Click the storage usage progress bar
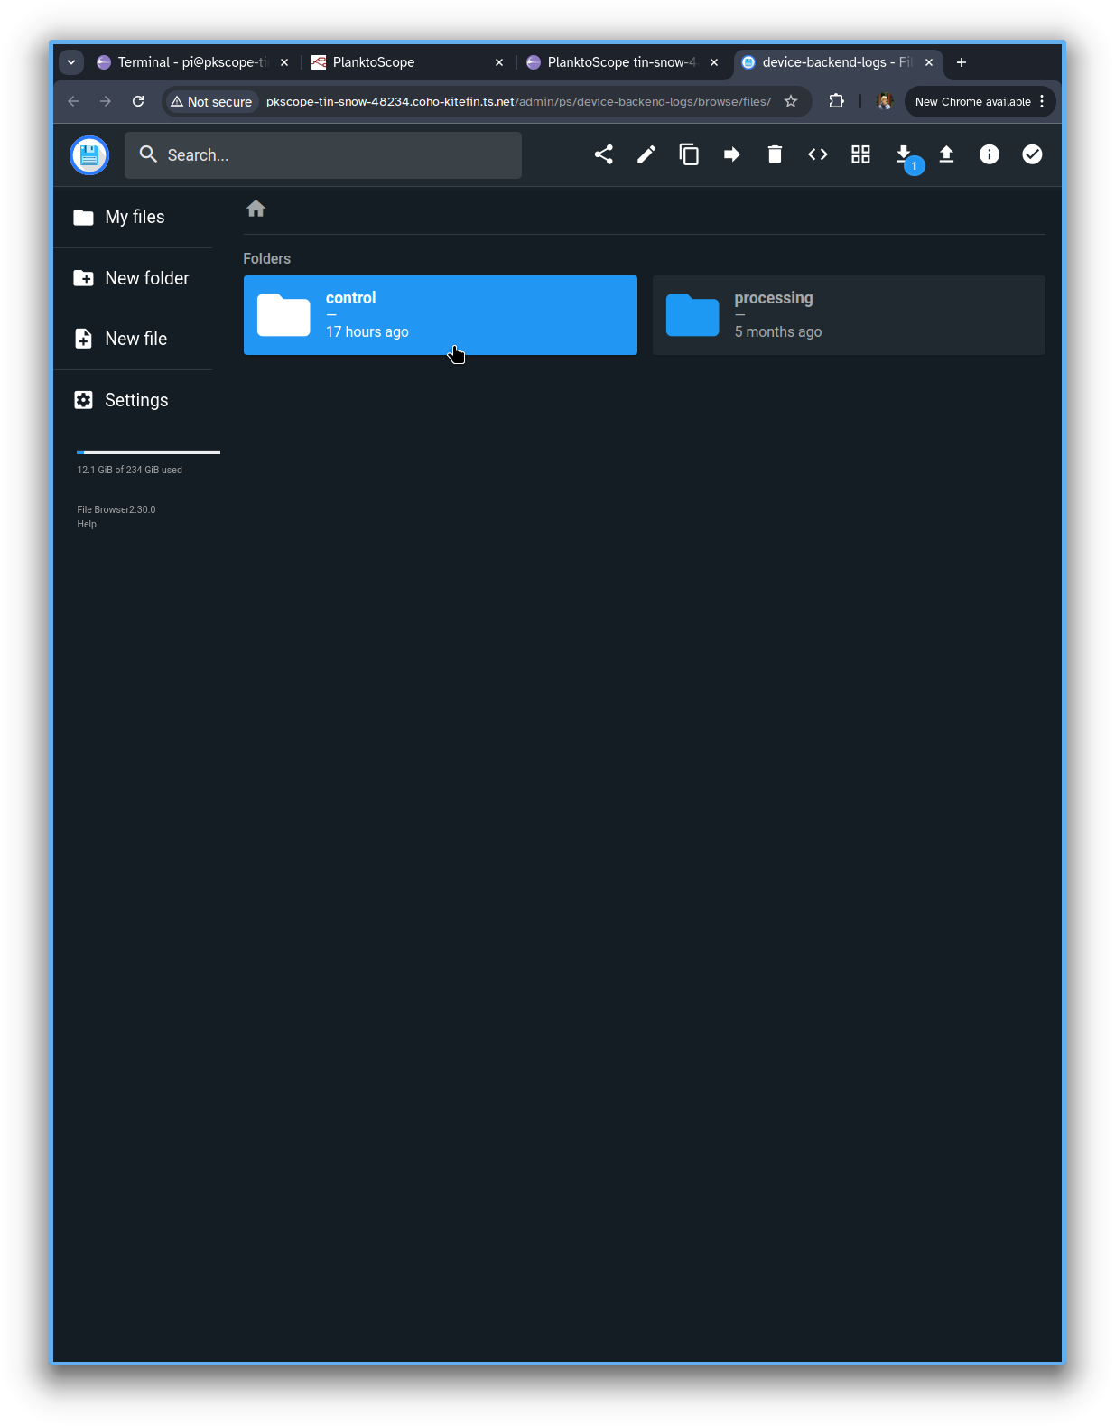 pos(149,452)
